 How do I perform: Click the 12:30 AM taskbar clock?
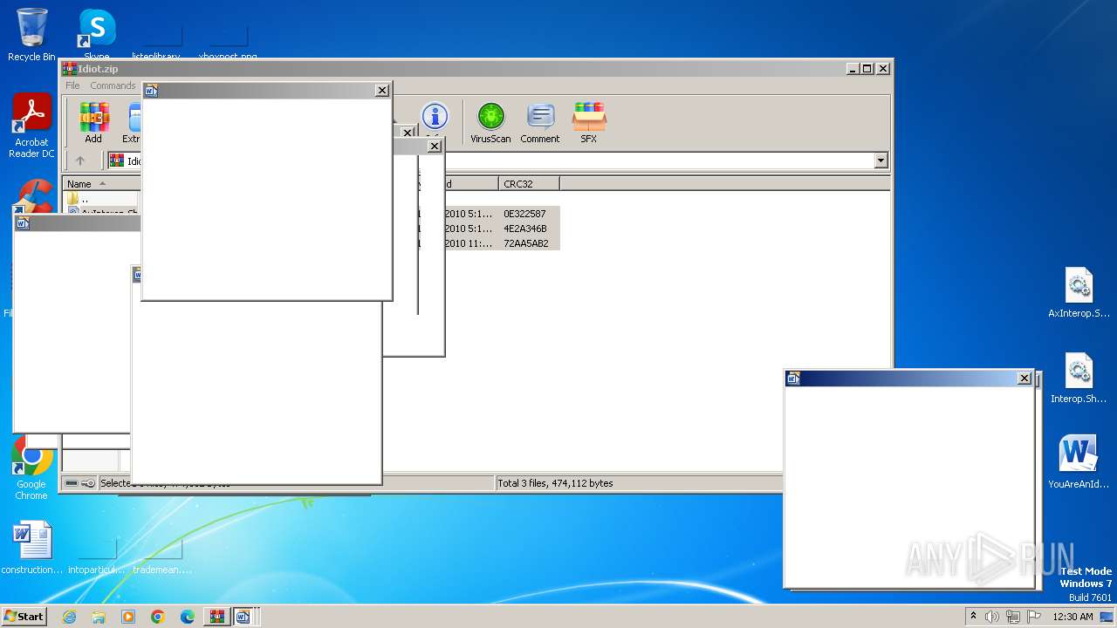tap(1072, 617)
